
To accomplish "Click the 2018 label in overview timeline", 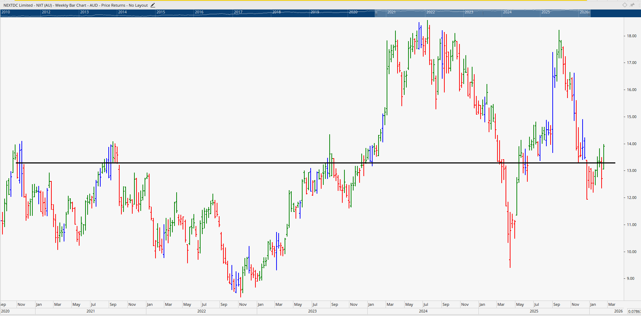I will pyautogui.click(x=277, y=12).
